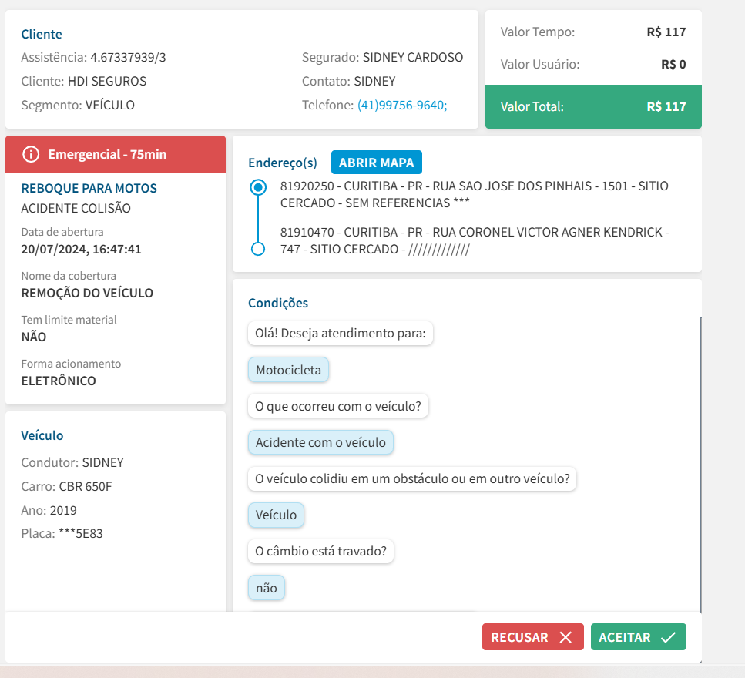Click the 'O câmbio está travado?' question bubble
The height and width of the screenshot is (678, 745).
[320, 552]
